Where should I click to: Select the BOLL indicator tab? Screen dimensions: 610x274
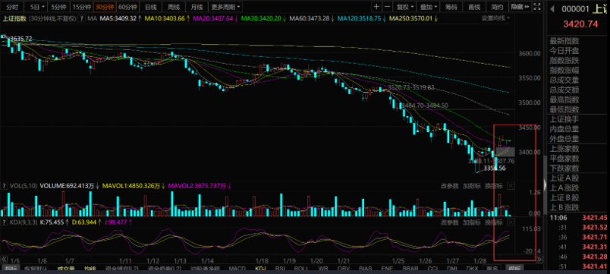point(300,269)
